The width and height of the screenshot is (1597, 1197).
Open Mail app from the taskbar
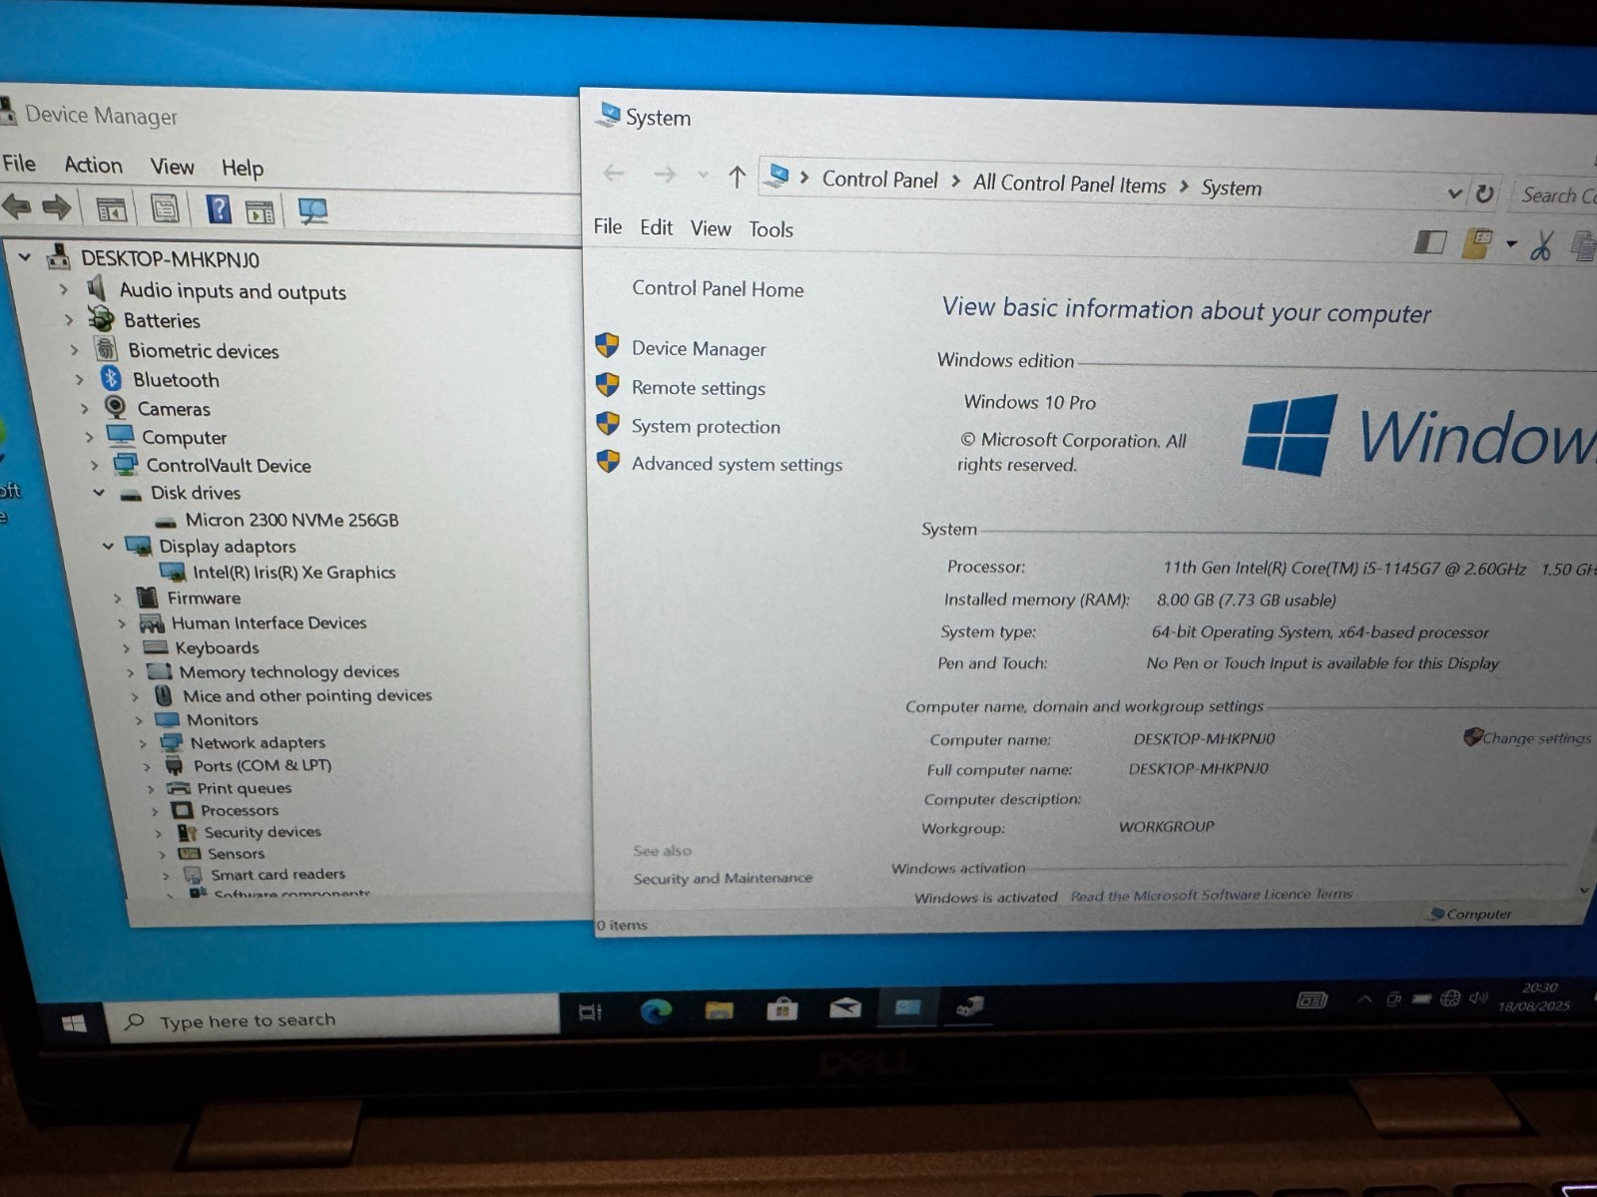coord(844,1008)
